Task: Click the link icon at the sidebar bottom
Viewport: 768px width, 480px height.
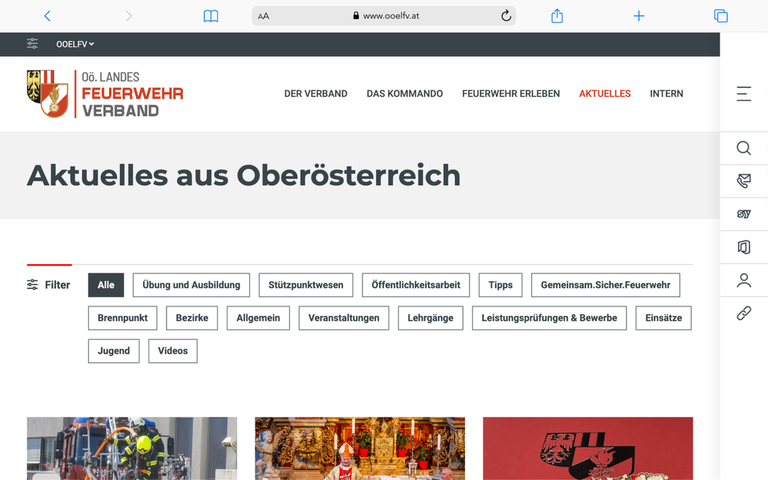Action: 744,313
